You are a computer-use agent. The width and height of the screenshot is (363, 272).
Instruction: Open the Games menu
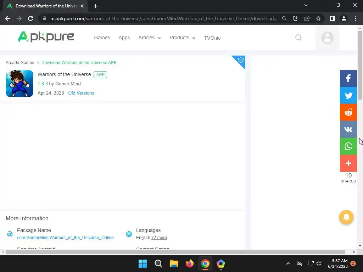point(102,38)
